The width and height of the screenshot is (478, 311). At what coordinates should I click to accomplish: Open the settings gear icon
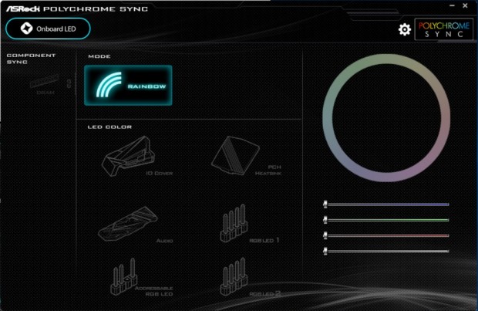tap(405, 29)
